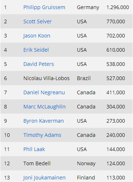Open Erik Seidel profile link
The height and width of the screenshot is (182, 133).
[x=36, y=50]
